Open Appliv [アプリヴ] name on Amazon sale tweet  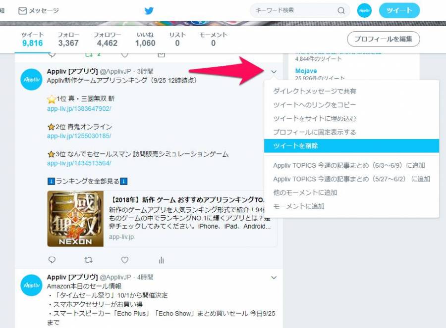[72, 277]
